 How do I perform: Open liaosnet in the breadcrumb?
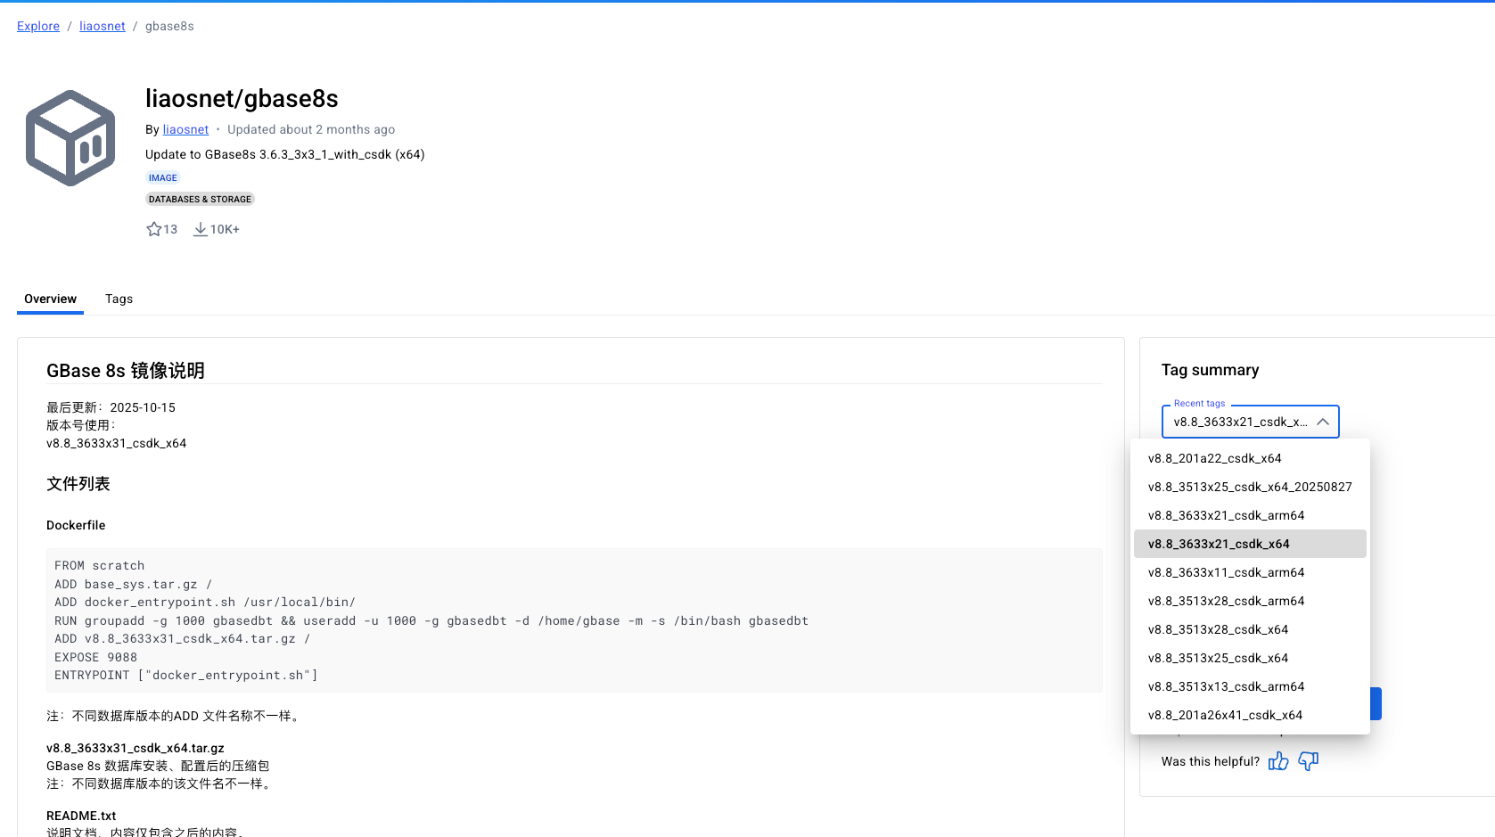coord(103,26)
